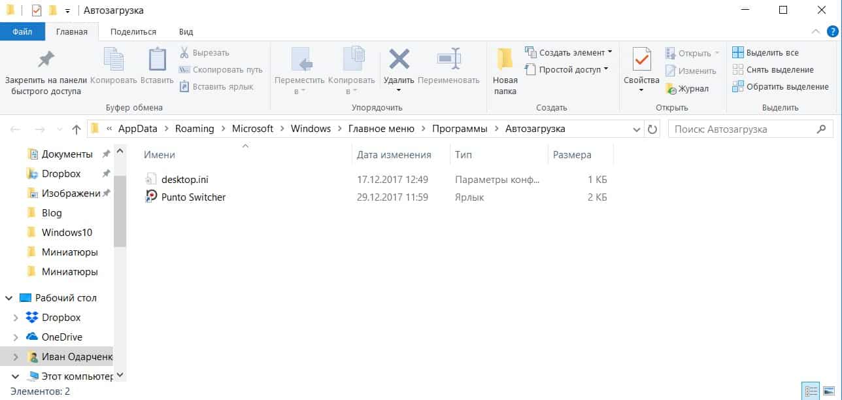The image size is (842, 400).
Task: Expand the Dropbox tree node
Action: coord(17,318)
